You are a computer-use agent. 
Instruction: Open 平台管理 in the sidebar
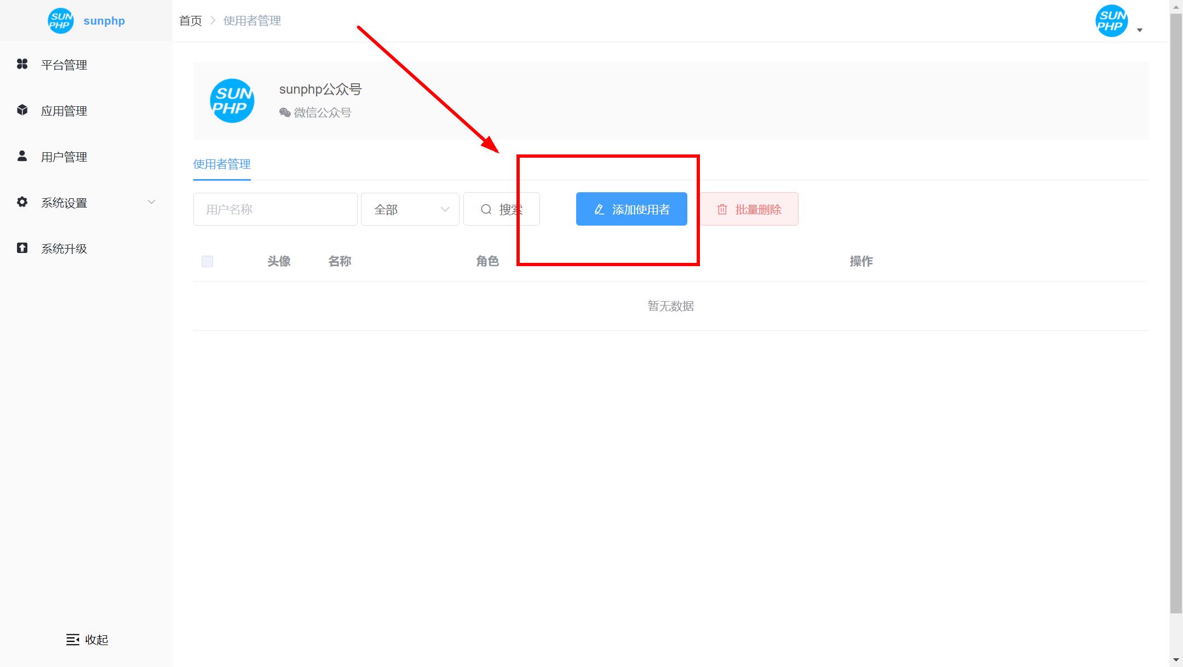tap(86, 65)
